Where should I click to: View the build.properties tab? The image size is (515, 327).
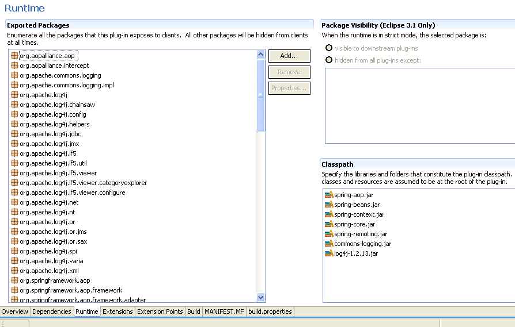270,311
